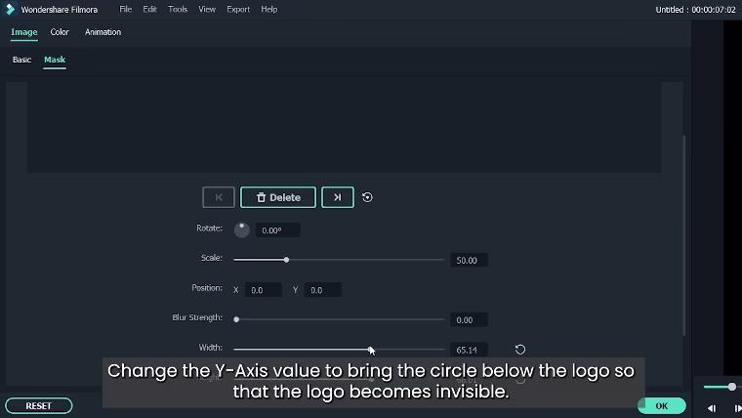Click the Rotate dial knob

point(241,230)
